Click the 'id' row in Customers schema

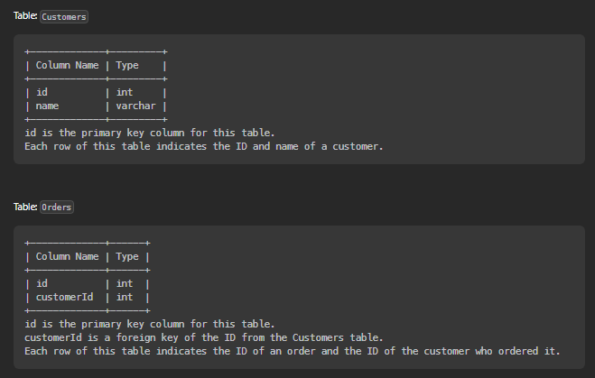[96, 92]
